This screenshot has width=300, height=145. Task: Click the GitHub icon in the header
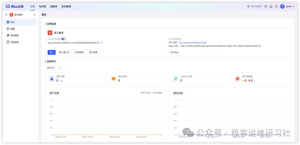tap(266, 6)
